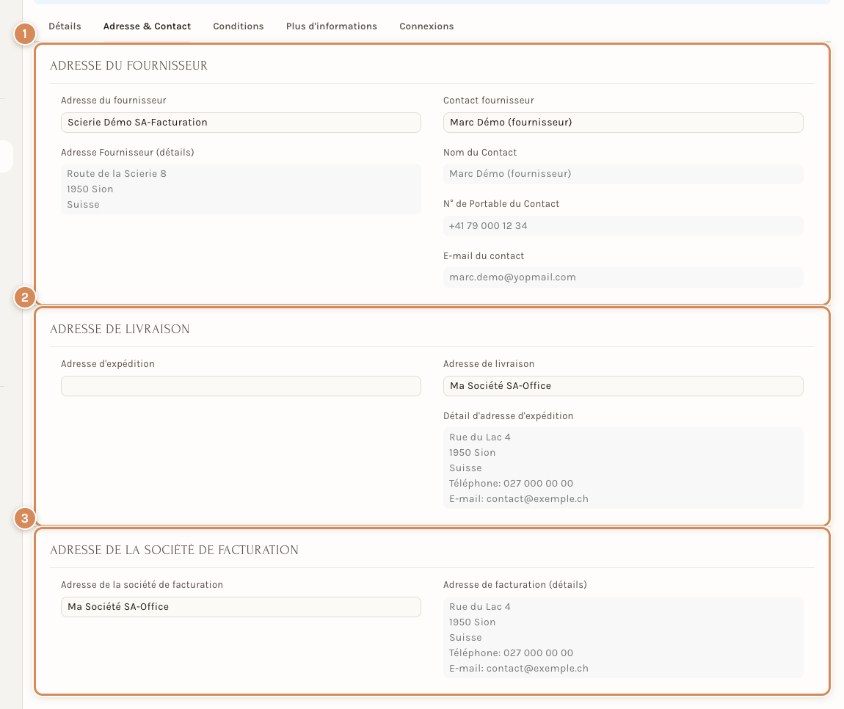Go to the Connexions tab
Screen dimensions: 844x709
pyautogui.click(x=426, y=26)
